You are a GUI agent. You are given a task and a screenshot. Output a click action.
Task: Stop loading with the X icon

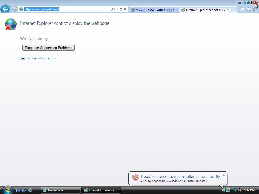tap(125, 9)
